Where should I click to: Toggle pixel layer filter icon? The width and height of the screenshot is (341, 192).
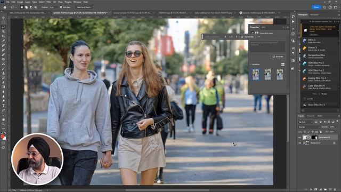(316, 122)
